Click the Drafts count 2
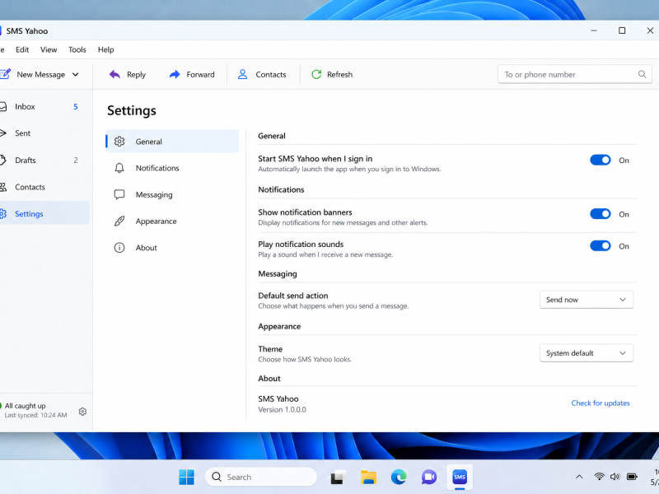659x494 pixels. tap(76, 160)
